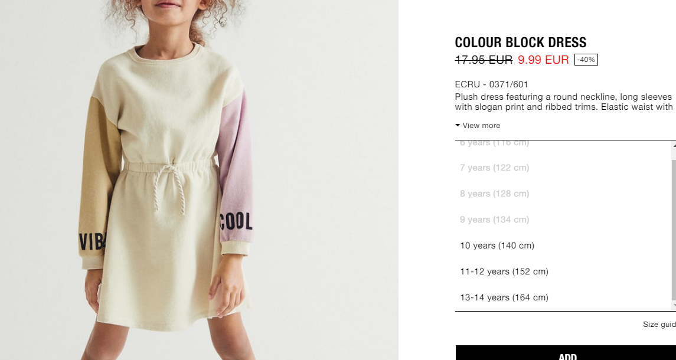676x360 pixels.
Task: Click the red 9.99 EUR sale price
Action: coord(543,60)
